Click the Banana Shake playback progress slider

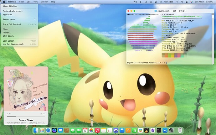(x=26, y=117)
